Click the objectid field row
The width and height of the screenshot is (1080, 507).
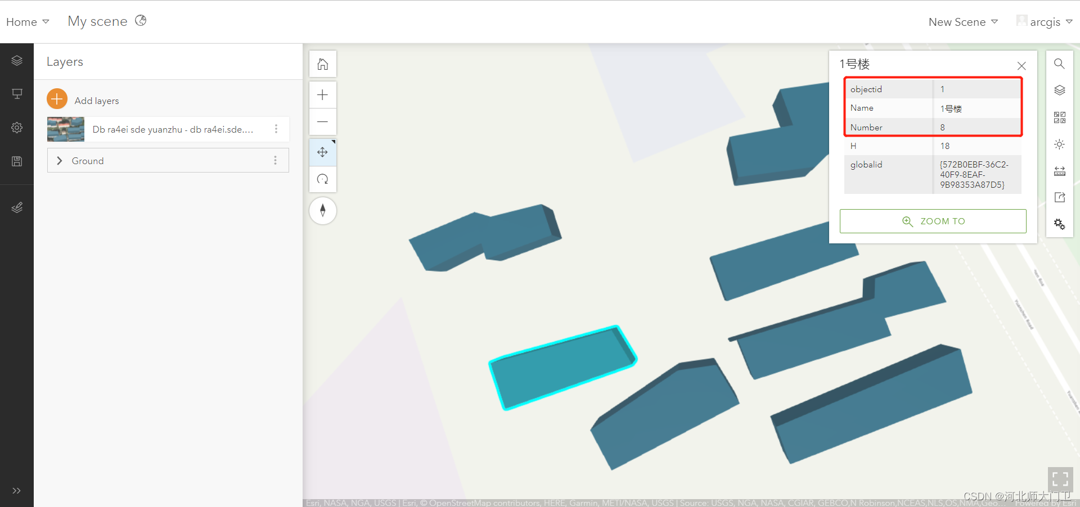(933, 89)
